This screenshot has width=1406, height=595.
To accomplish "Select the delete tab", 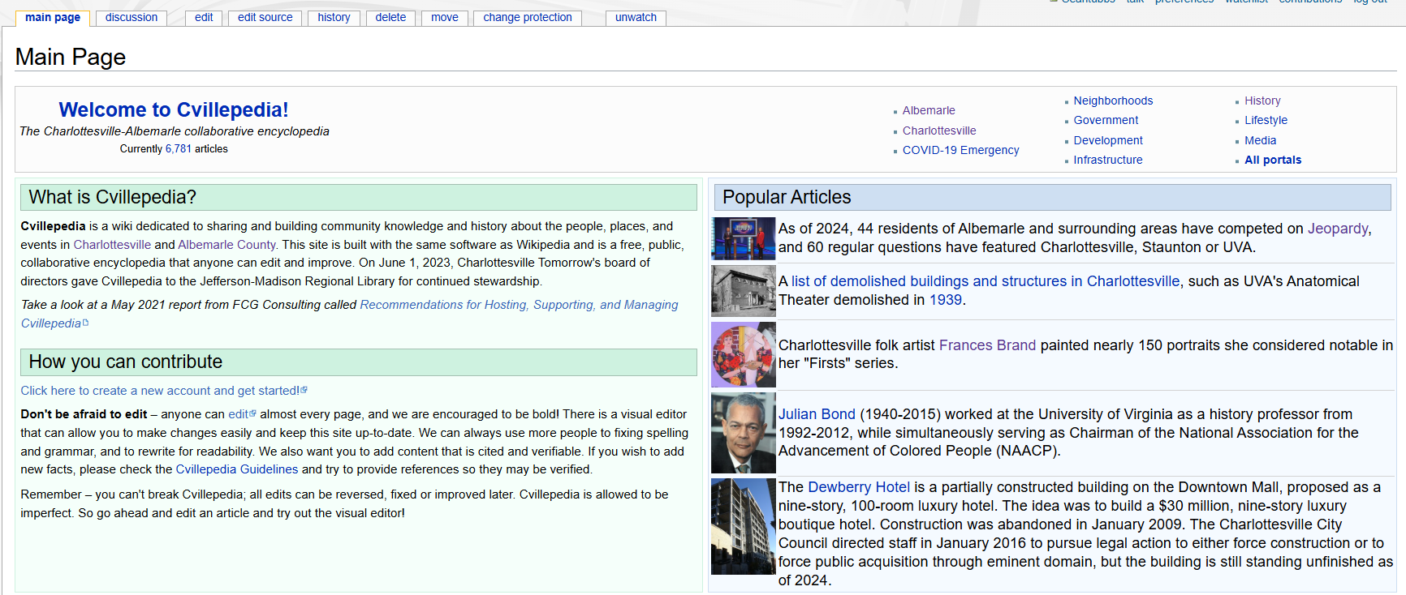I will pyautogui.click(x=390, y=18).
